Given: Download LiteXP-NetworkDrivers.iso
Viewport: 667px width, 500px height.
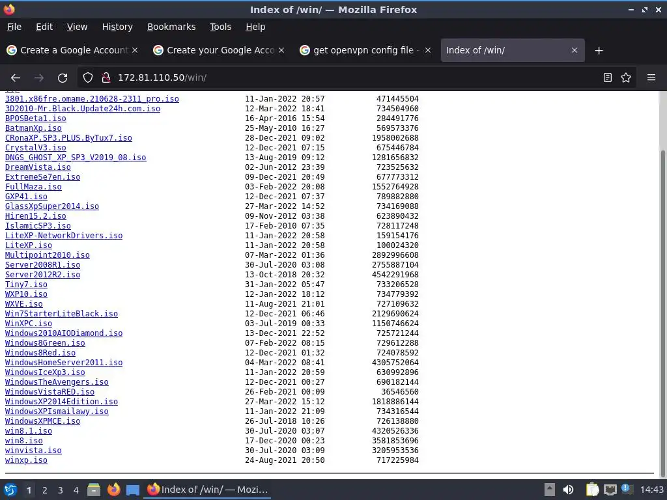Looking at the screenshot, I should click(x=64, y=236).
